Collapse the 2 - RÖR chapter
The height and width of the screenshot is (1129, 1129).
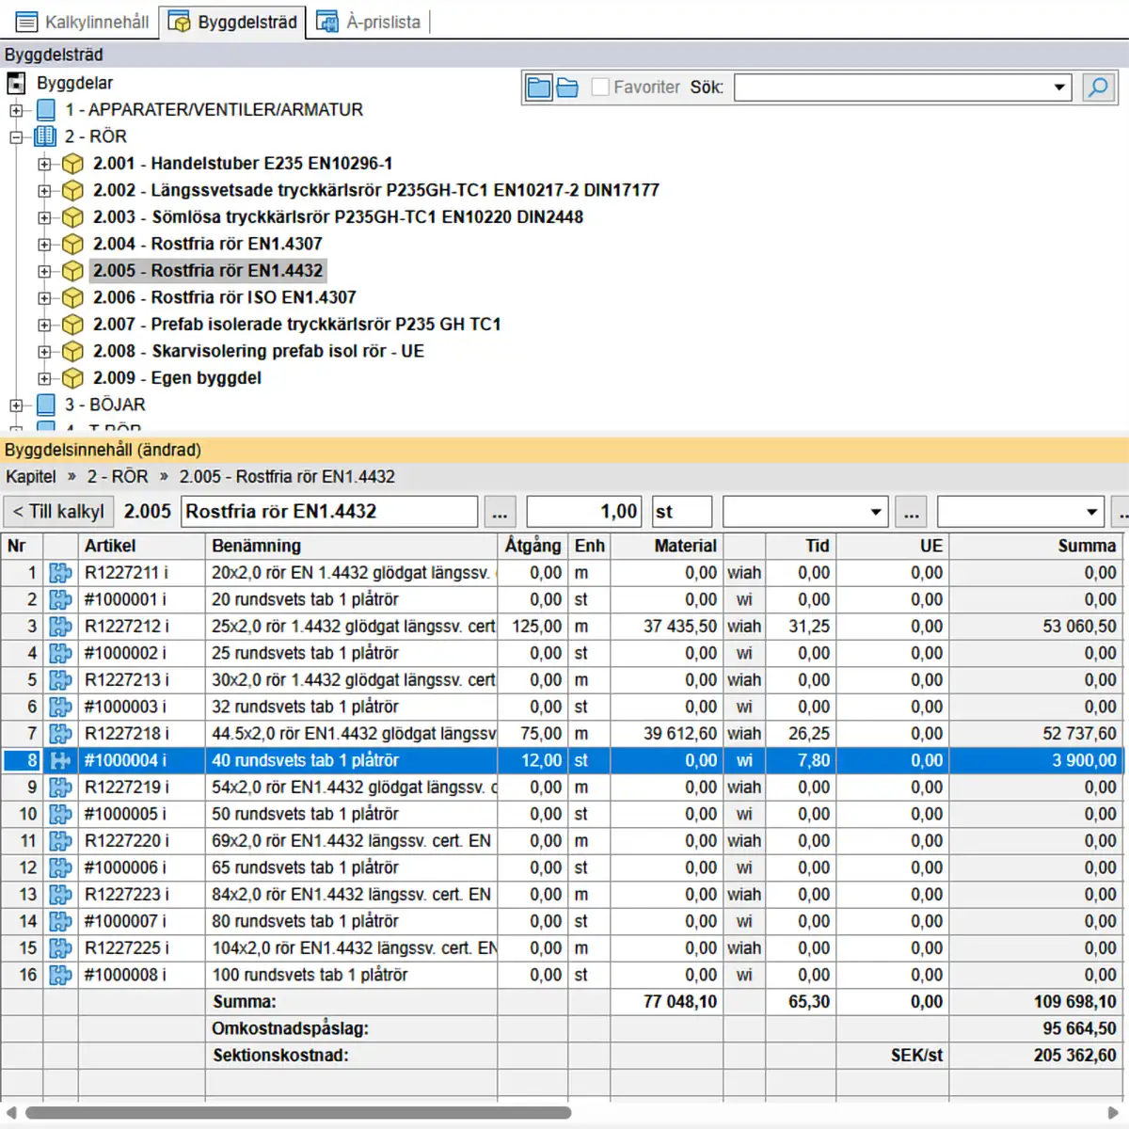[x=16, y=137]
